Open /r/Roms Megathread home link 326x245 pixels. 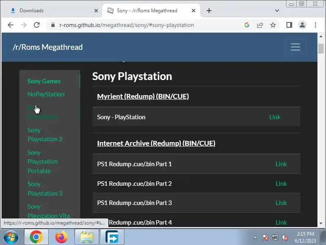48,47
